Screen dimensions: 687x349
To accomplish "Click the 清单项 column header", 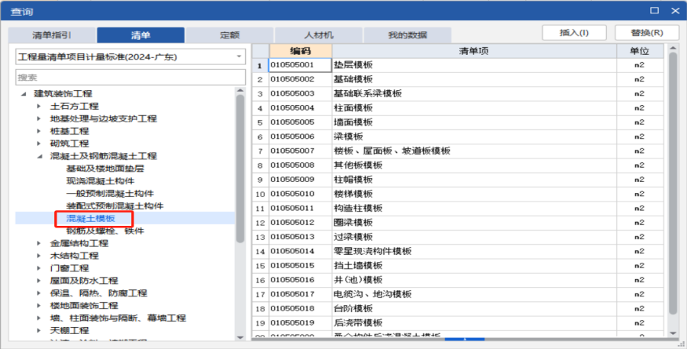I will tap(474, 51).
